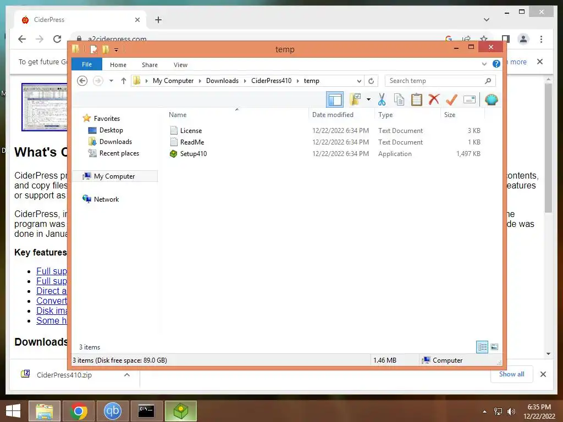Expand arrow after Downloads breadcrumb
Screen dimensions: 563x422
click(x=245, y=81)
